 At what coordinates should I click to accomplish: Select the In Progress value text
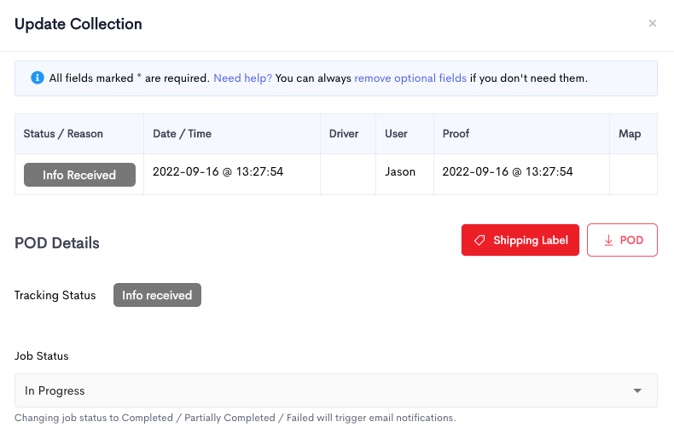(x=55, y=391)
